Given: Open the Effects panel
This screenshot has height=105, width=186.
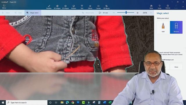Looking at the screenshot, I should pos(90,7).
